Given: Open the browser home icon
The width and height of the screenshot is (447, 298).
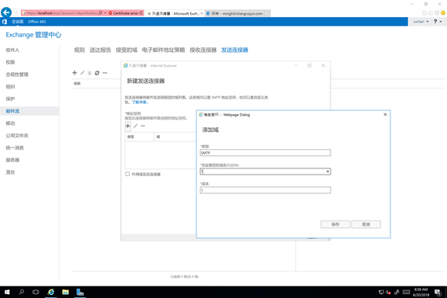Looking at the screenshot, I should click(x=424, y=13).
